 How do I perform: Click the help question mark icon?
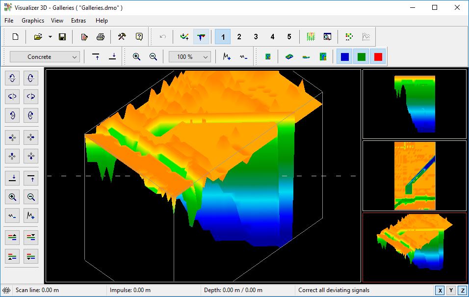tap(139, 37)
